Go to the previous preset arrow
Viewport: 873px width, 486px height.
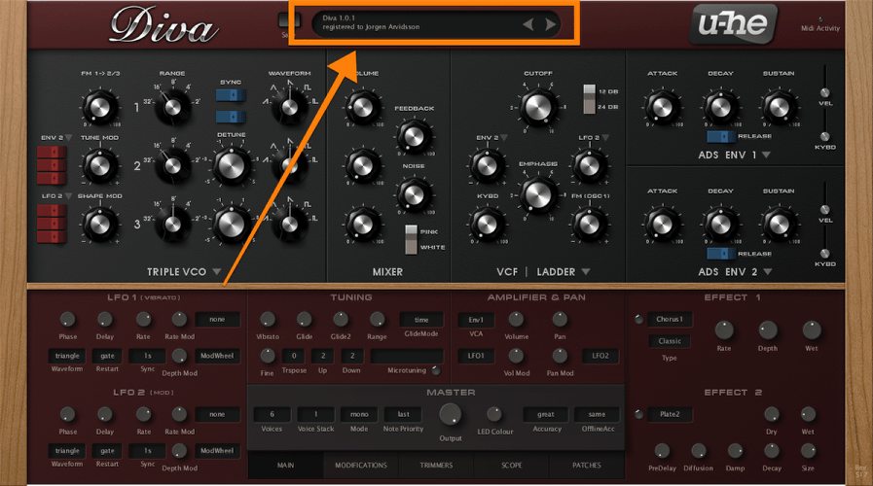[x=528, y=24]
